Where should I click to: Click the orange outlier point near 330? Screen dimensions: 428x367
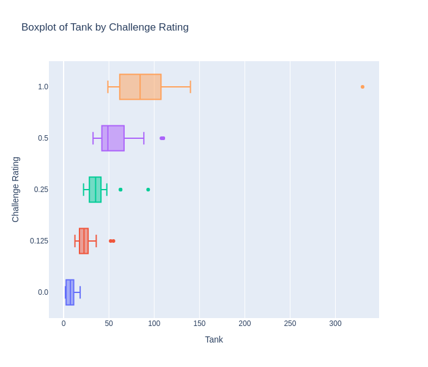pyautogui.click(x=363, y=87)
